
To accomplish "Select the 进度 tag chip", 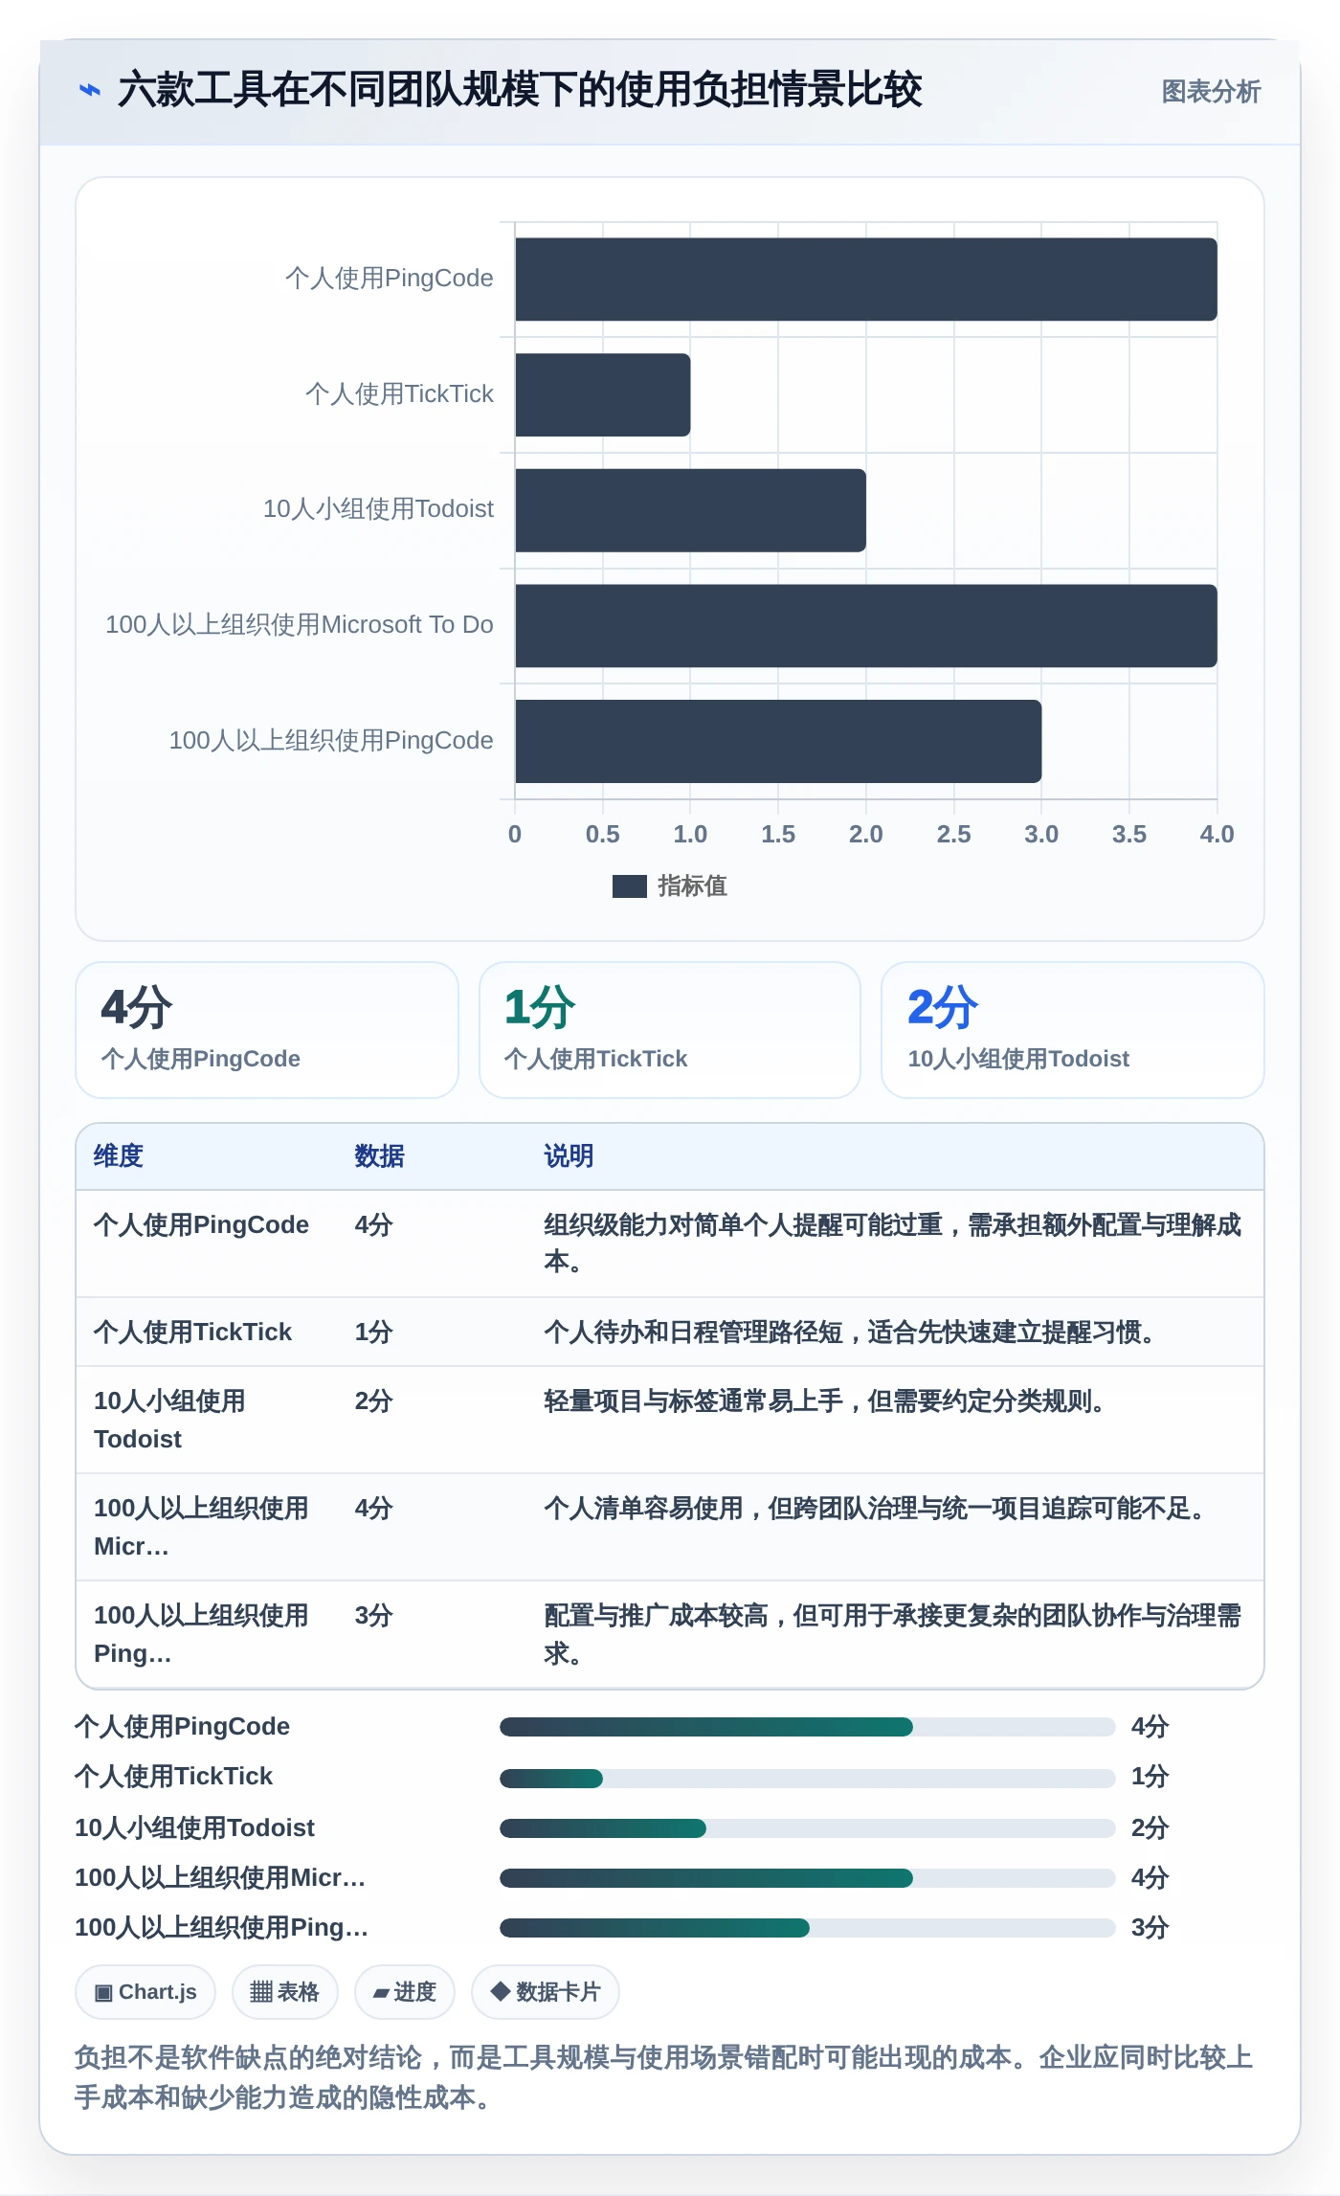I will (404, 1992).
